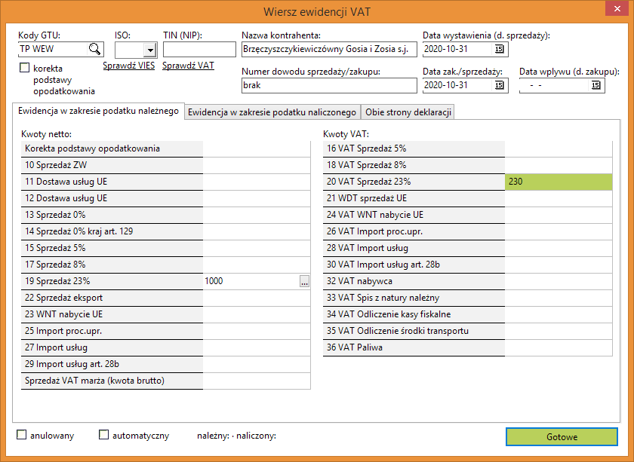634x462 pixels.
Task: Enable the anulowany checkbox
Action: [21, 435]
